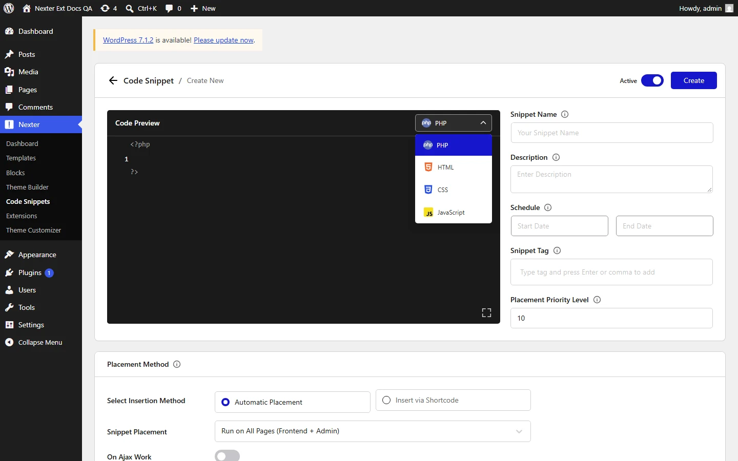Choose CSS from the language list
This screenshot has width=738, height=461.
pos(454,190)
